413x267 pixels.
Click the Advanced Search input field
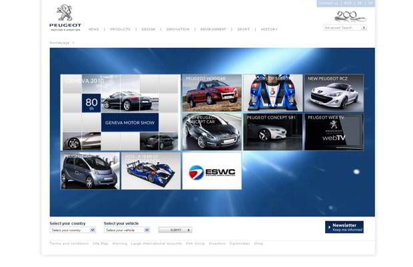pyautogui.click(x=342, y=28)
